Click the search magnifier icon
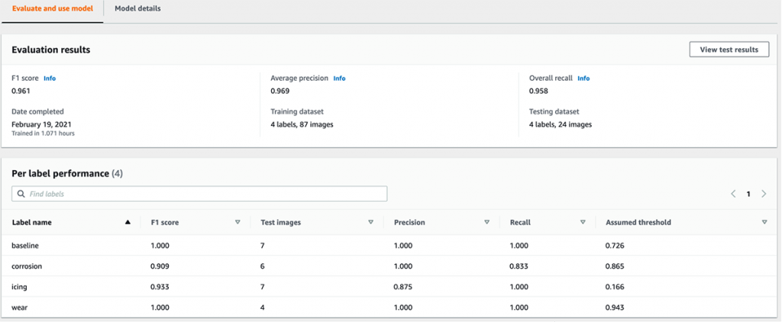The width and height of the screenshot is (782, 322). pos(21,194)
